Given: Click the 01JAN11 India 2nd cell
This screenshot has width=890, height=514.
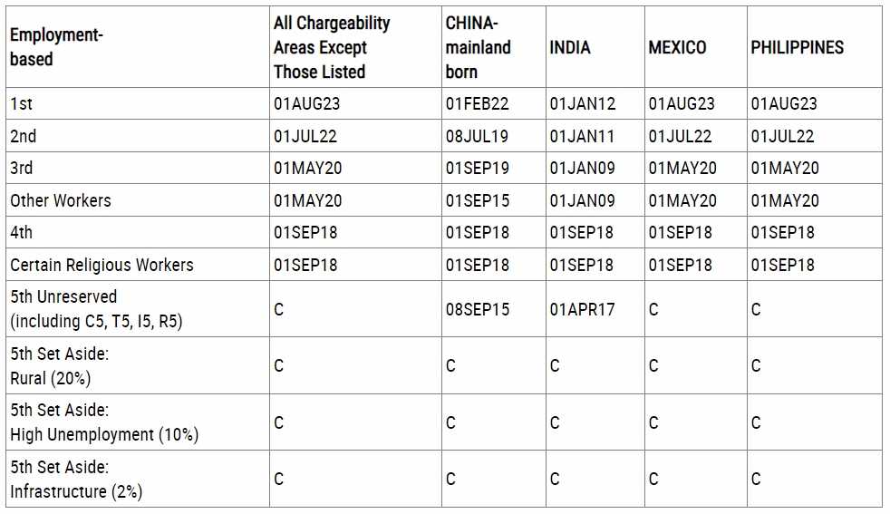Looking at the screenshot, I should (x=582, y=136).
